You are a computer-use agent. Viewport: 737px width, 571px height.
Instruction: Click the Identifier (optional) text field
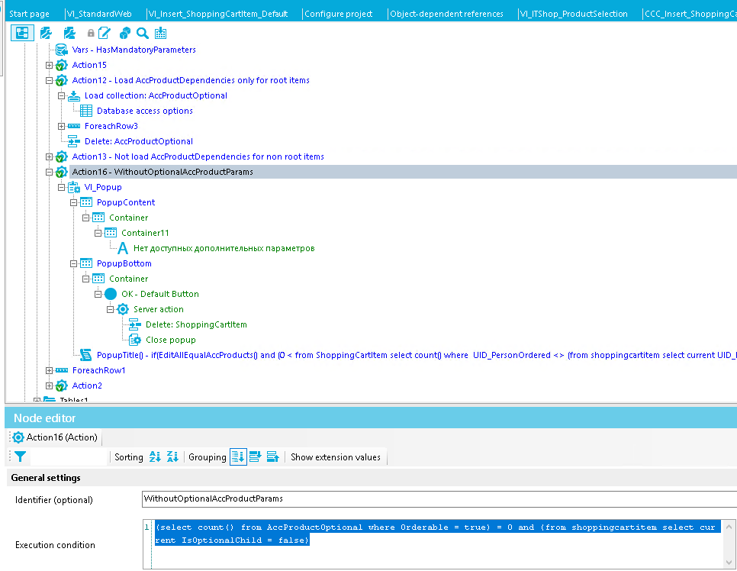coord(438,498)
